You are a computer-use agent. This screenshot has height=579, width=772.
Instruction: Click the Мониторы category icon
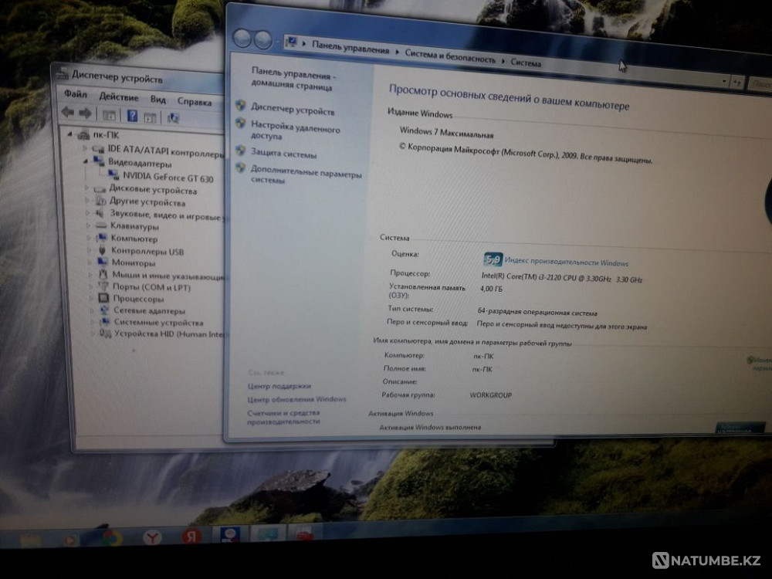(x=103, y=262)
